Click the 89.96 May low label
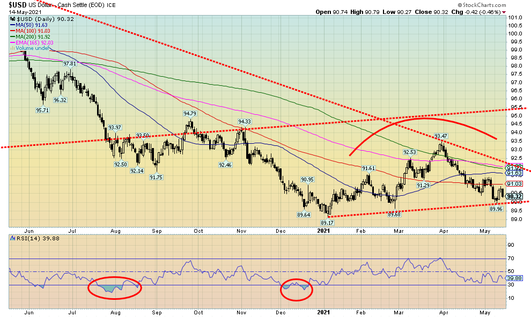The image size is (531, 317). [x=495, y=209]
